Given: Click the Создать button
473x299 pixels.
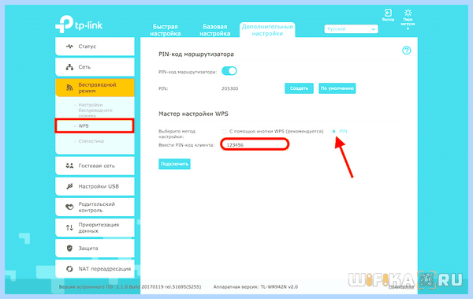Looking at the screenshot, I should pos(299,88).
